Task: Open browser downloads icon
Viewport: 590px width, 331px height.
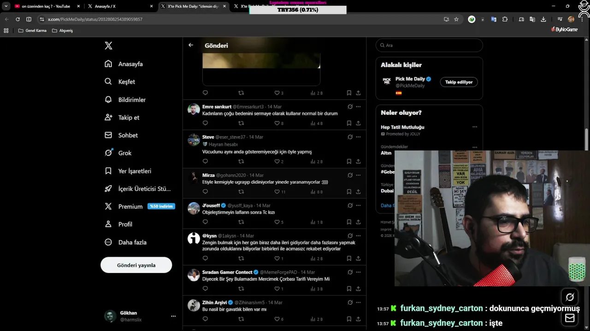Action: point(543,19)
